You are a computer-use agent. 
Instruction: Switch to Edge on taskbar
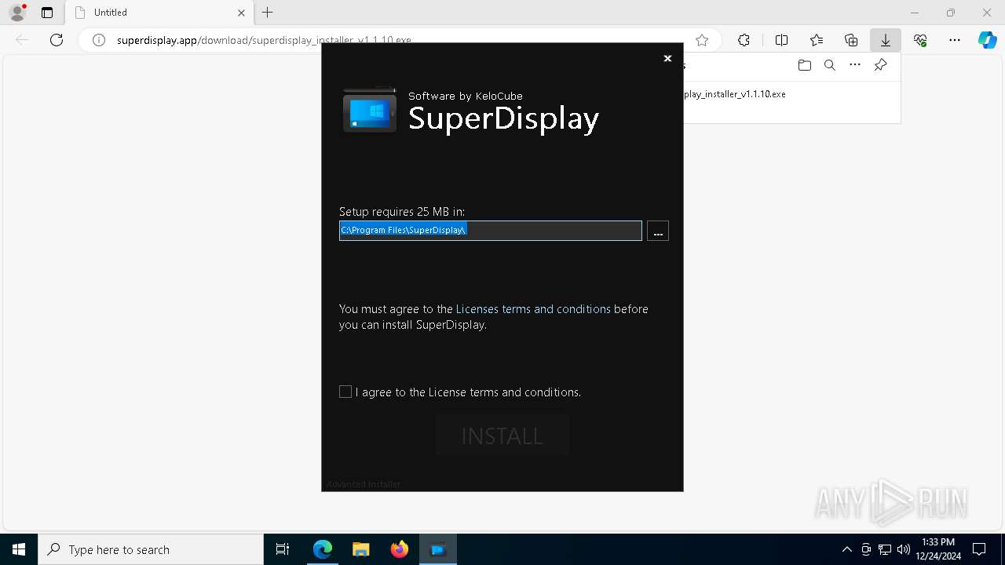coord(323,549)
